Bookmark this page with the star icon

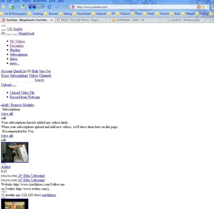point(203,7)
